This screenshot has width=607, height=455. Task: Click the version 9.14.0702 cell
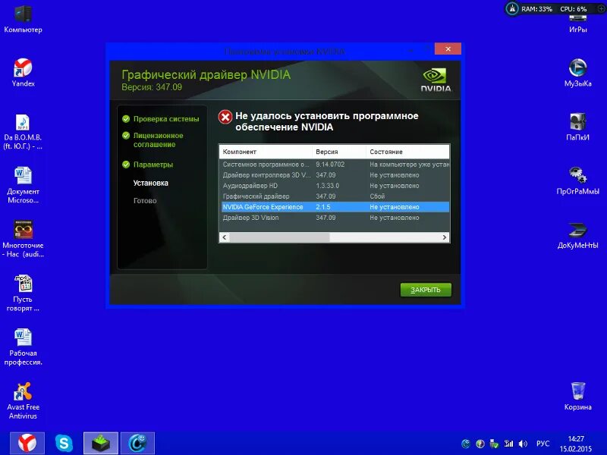pyautogui.click(x=330, y=165)
